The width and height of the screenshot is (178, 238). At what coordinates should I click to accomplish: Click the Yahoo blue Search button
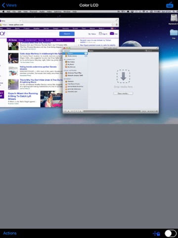(67, 34)
